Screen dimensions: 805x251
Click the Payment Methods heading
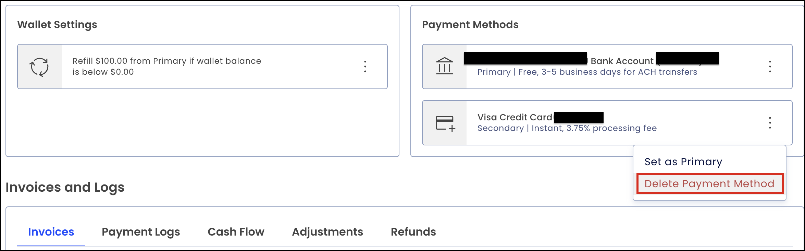pos(470,25)
